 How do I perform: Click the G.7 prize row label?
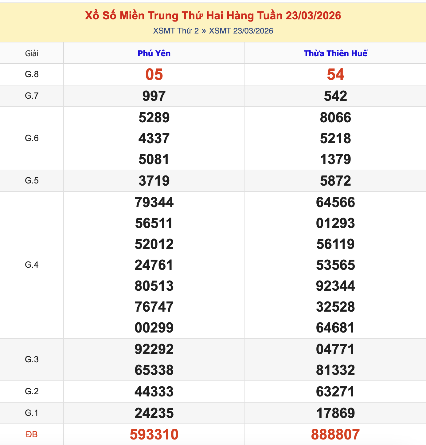tap(32, 96)
